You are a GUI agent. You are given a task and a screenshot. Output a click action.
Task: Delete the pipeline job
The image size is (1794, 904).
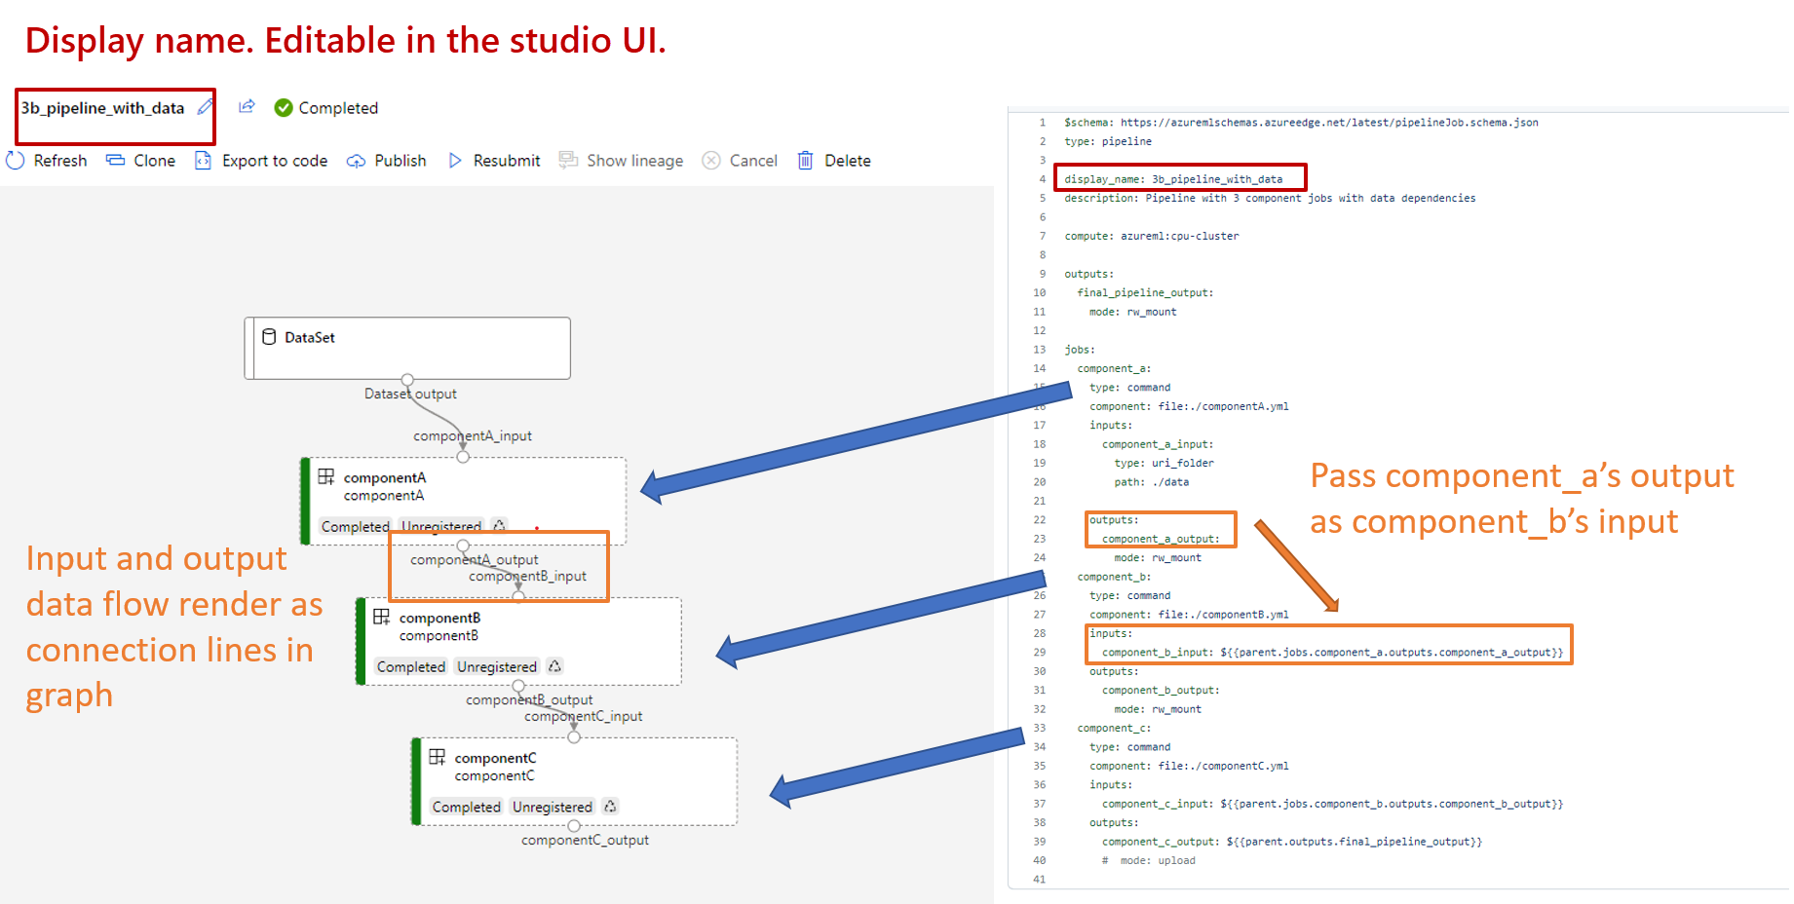[834, 161]
